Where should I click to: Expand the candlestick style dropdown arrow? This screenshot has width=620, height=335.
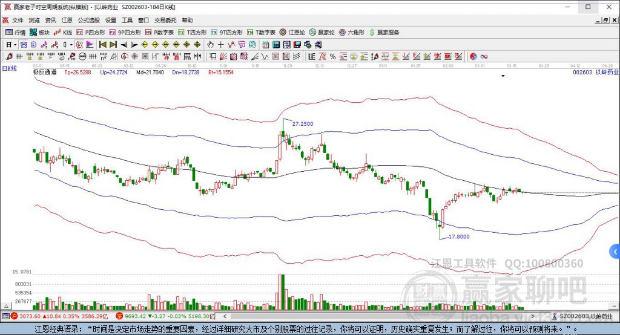tap(71, 45)
